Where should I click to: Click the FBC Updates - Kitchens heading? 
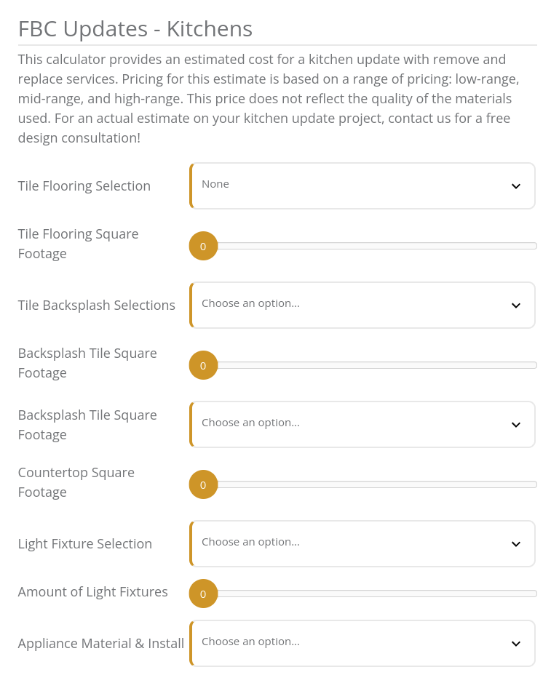[135, 29]
